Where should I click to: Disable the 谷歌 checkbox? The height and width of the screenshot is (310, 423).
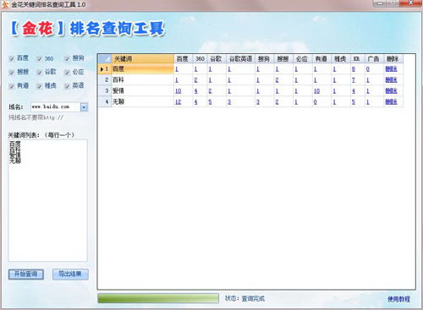[40, 72]
